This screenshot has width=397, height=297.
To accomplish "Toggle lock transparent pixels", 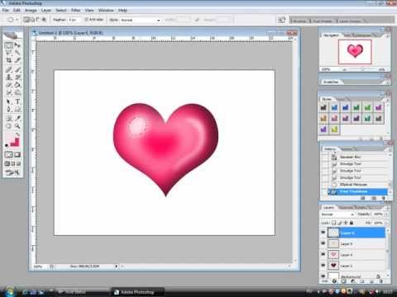I will tap(334, 223).
